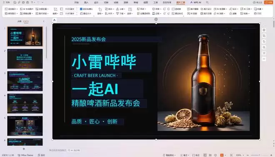Click the three-dots more icon in right side panel
This screenshot has width=275, height=157.
click(264, 59)
